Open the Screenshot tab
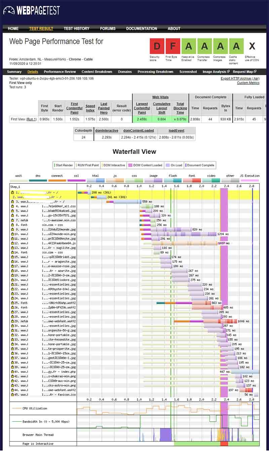 click(x=188, y=72)
